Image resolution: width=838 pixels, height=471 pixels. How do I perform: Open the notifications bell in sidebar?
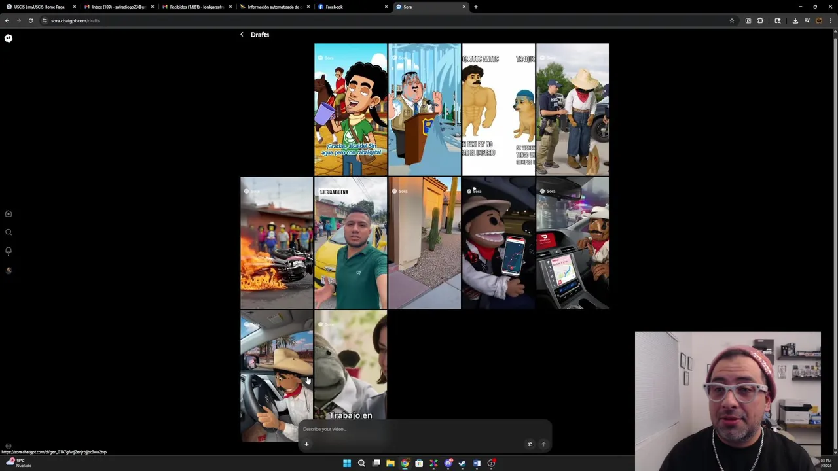pos(9,251)
